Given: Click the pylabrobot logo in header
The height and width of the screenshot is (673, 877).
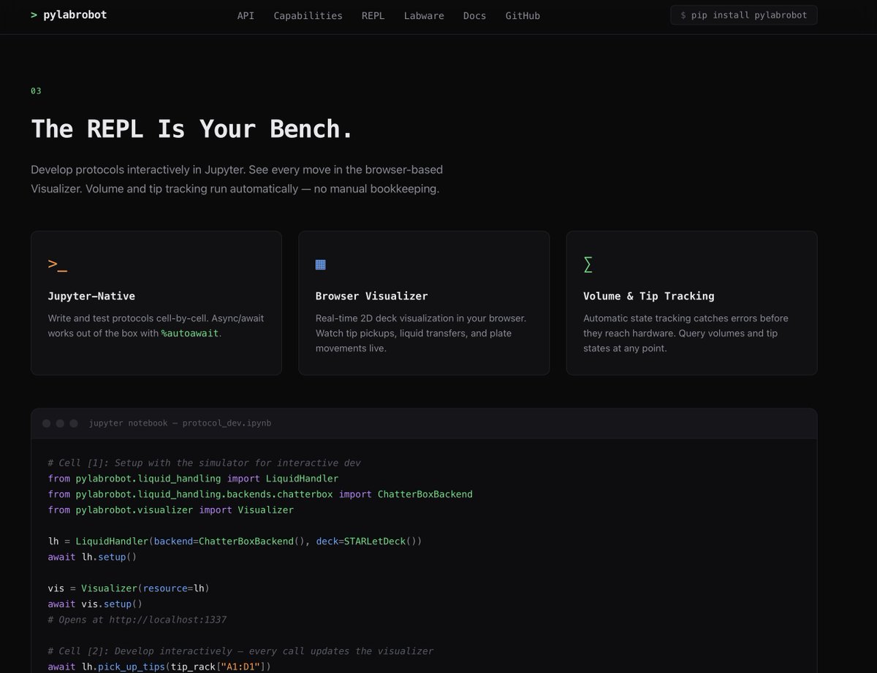Looking at the screenshot, I should coord(69,15).
